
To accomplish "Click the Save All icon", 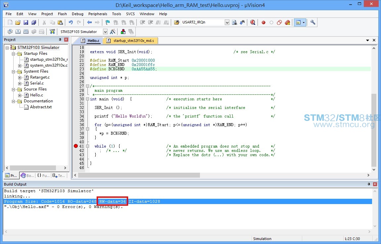I will 34,22.
